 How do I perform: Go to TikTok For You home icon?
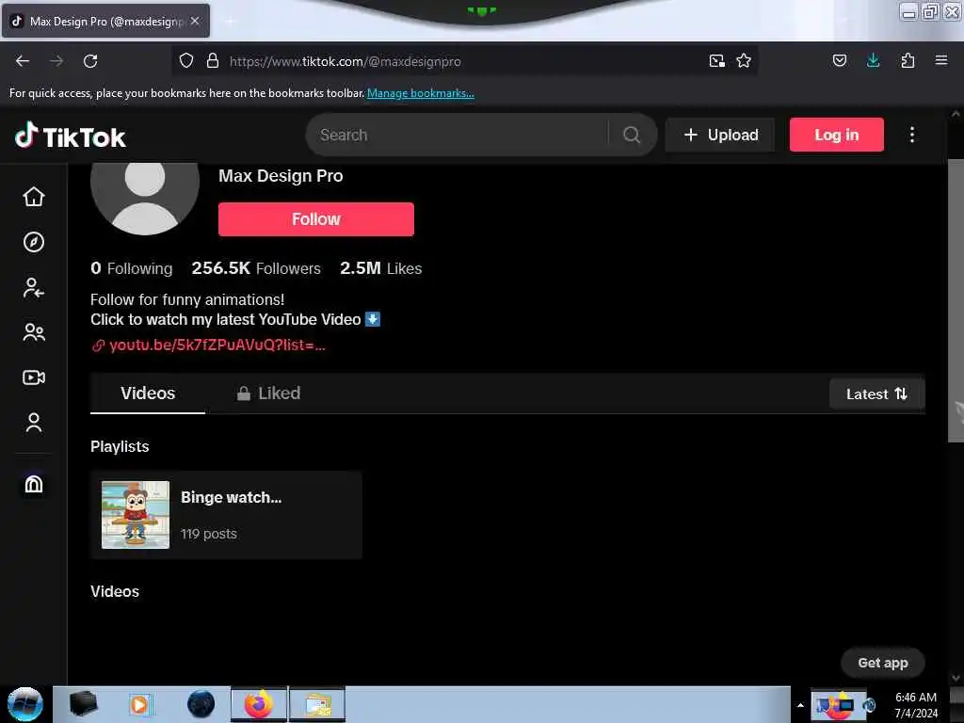(x=34, y=197)
